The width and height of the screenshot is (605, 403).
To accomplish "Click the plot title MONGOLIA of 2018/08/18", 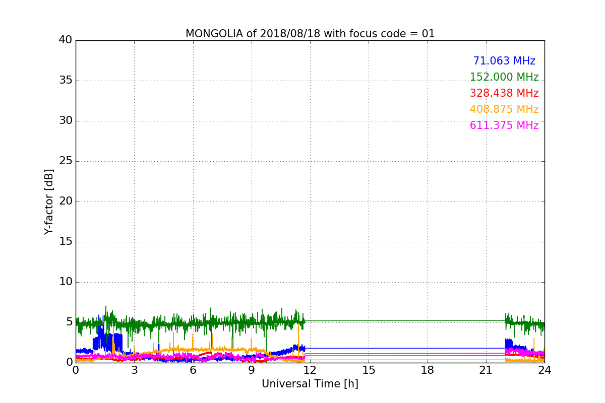I will tap(310, 34).
